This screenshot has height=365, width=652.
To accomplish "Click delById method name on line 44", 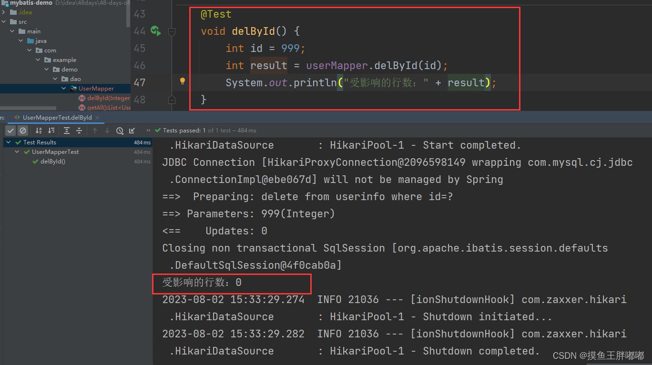I will click(254, 31).
